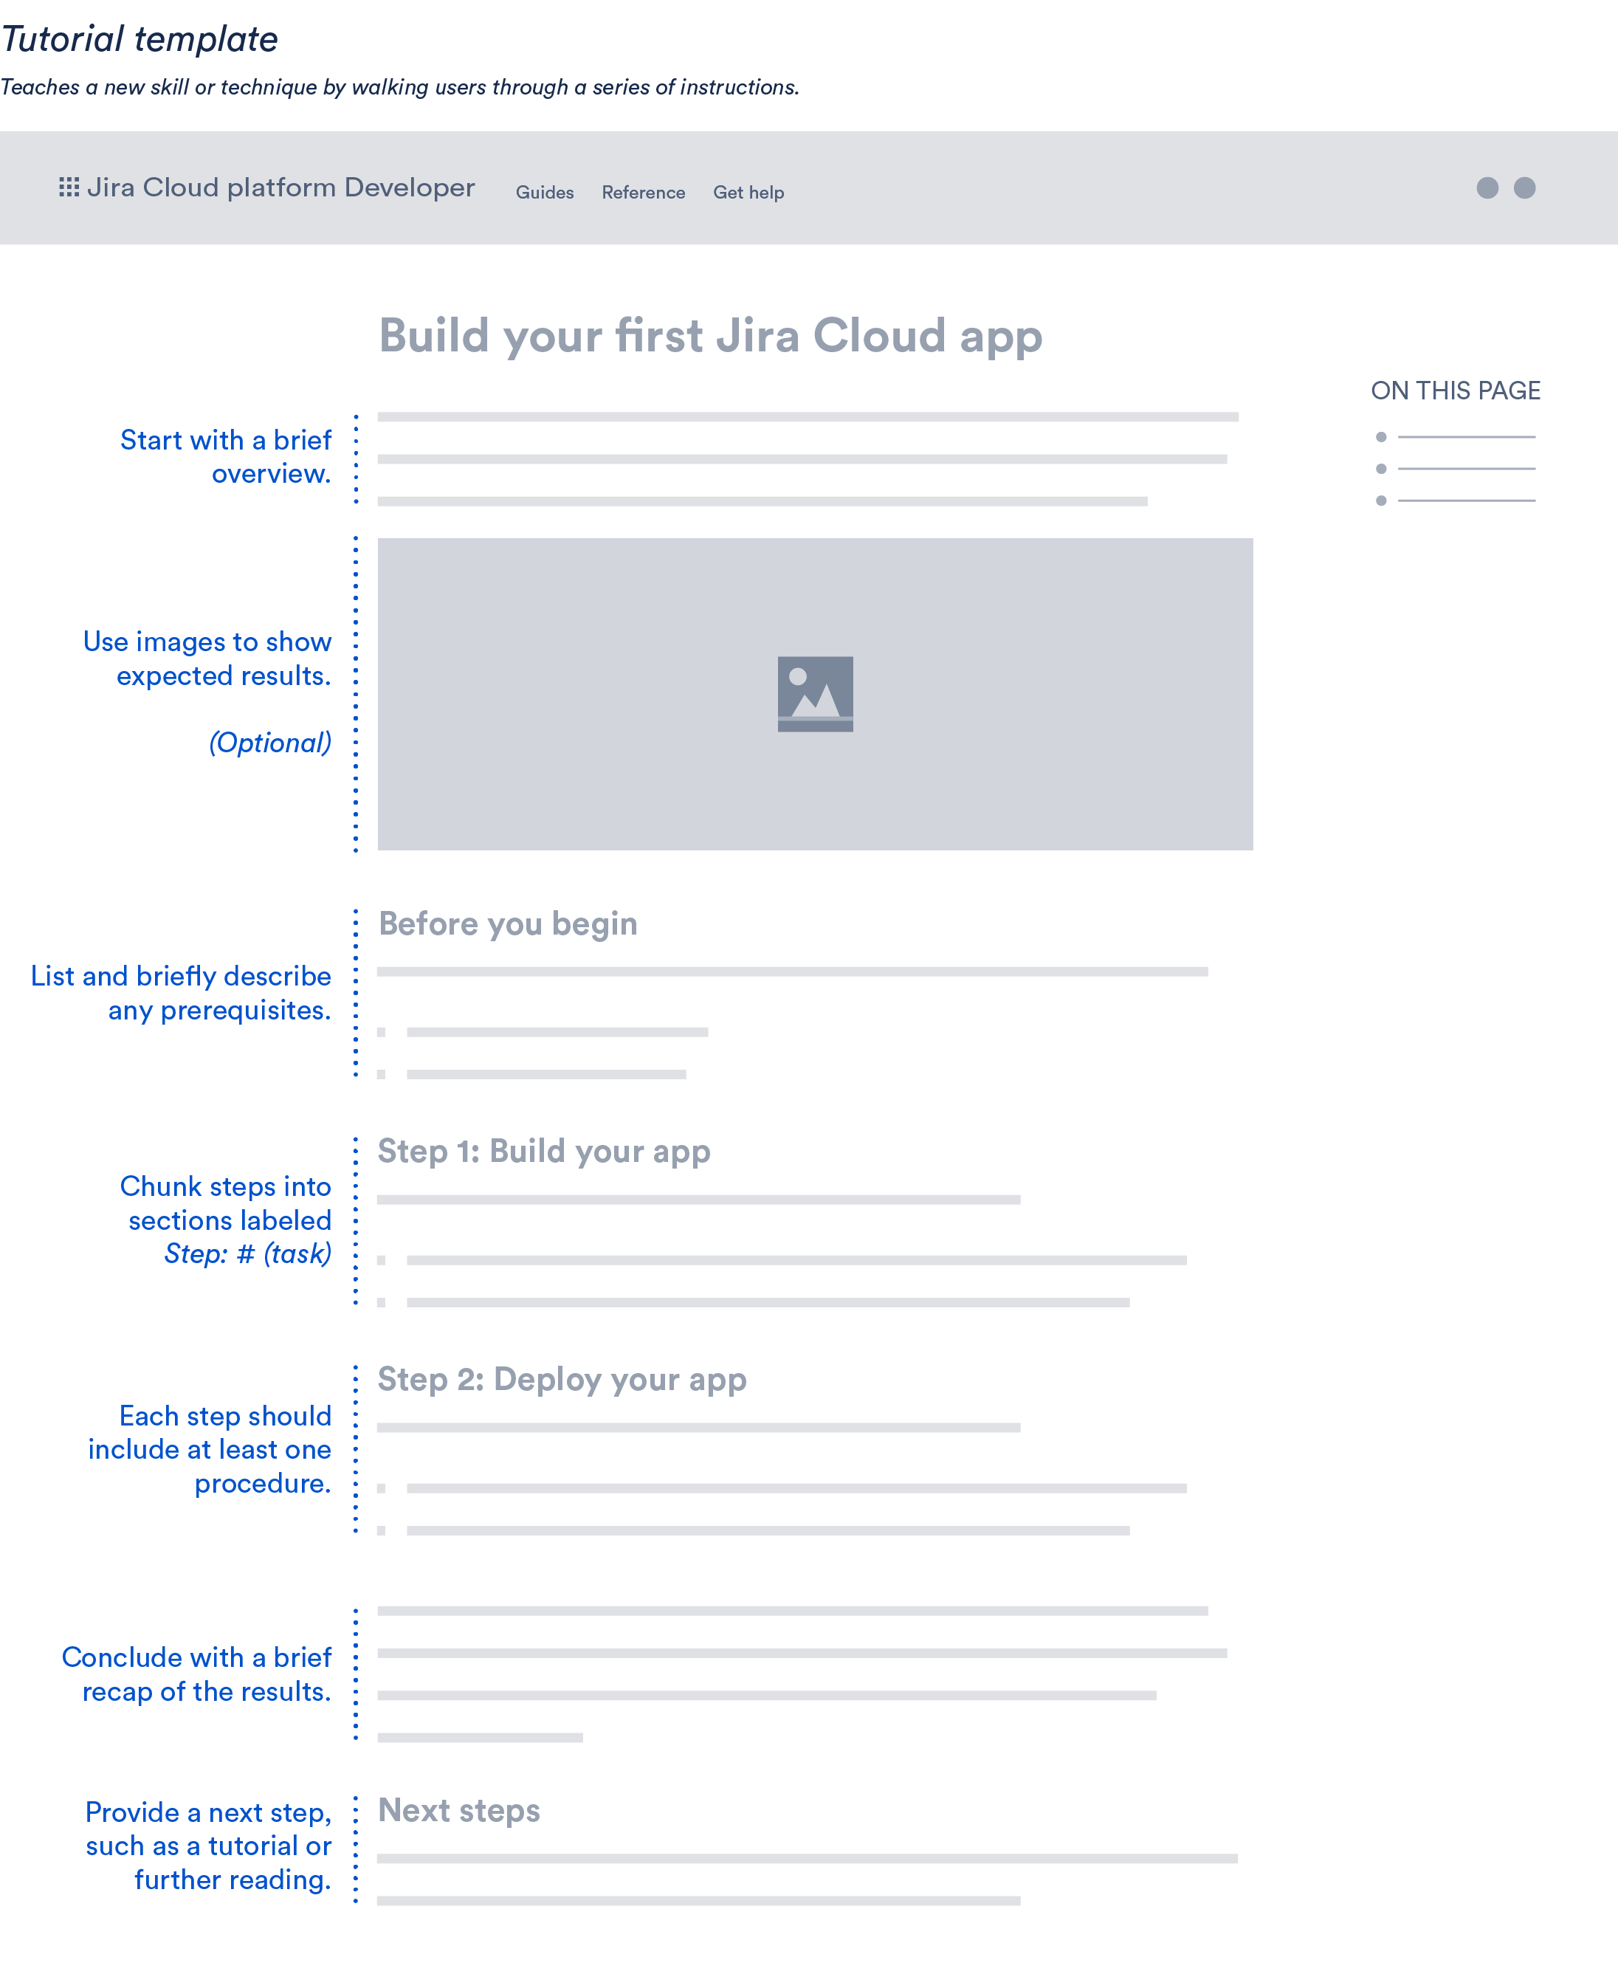This screenshot has width=1618, height=1974.
Task: Click the Next steps heading
Action: (458, 1810)
